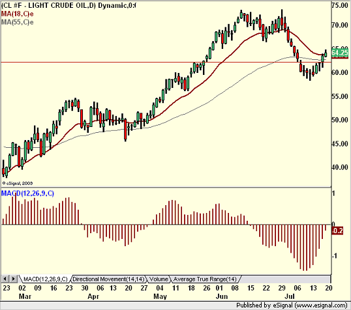
Task: Select the MACD(12,26,9,C) panel label
Action: tap(27, 193)
